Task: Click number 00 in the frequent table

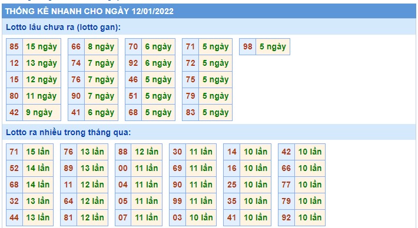Action: [123, 168]
